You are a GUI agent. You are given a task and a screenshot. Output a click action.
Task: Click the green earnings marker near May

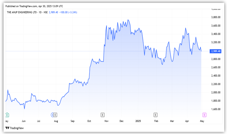[x=7, y=115]
